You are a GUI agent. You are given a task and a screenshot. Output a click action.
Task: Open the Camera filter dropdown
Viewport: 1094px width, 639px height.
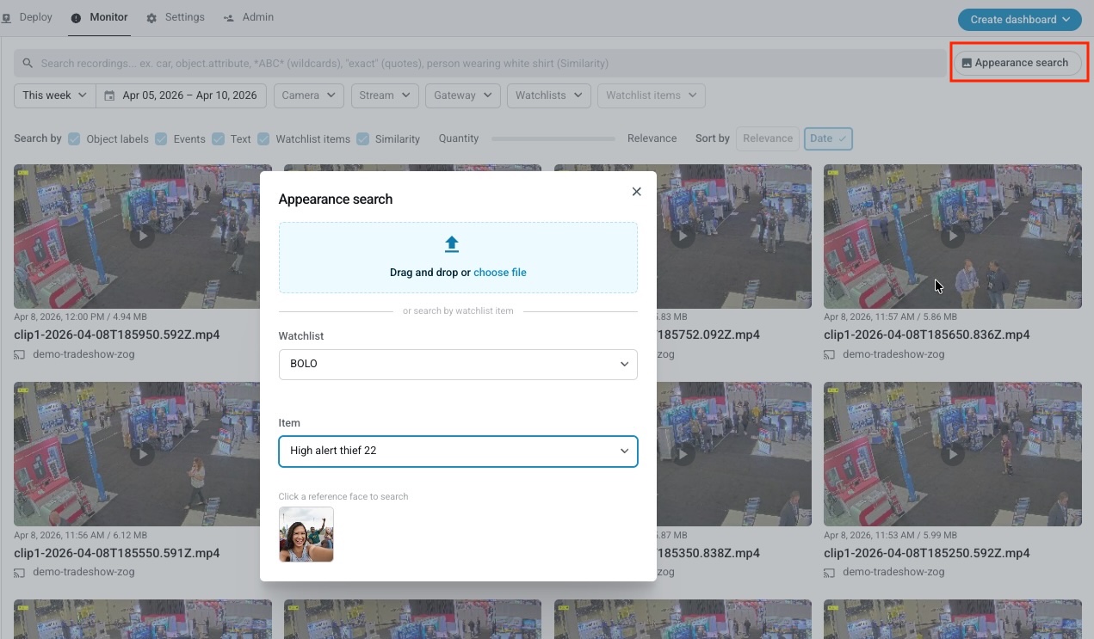[309, 95]
